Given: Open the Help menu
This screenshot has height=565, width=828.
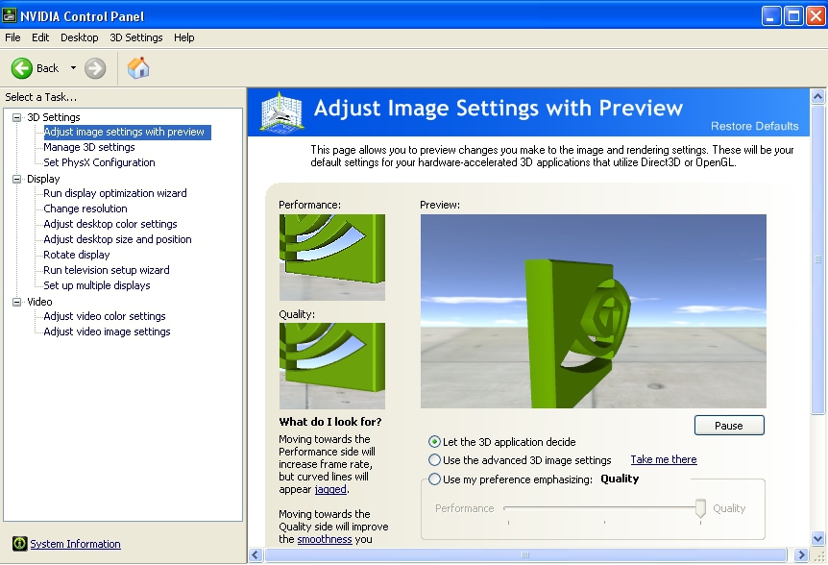Looking at the screenshot, I should click(184, 37).
